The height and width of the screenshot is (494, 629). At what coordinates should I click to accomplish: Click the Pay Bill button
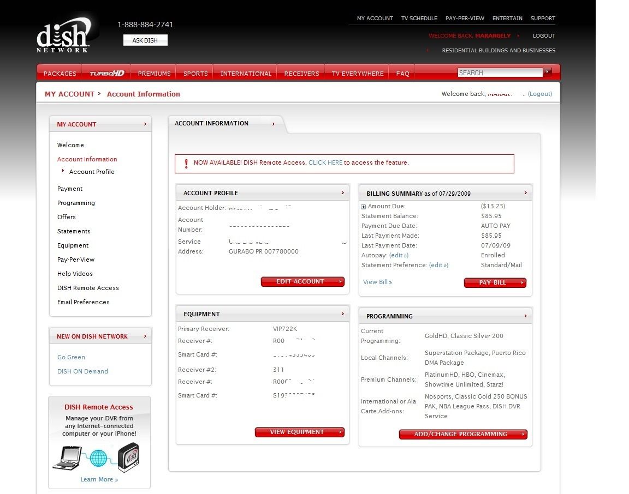point(495,282)
